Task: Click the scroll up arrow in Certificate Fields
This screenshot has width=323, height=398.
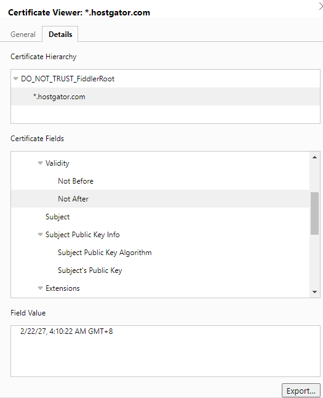Action: coord(314,157)
